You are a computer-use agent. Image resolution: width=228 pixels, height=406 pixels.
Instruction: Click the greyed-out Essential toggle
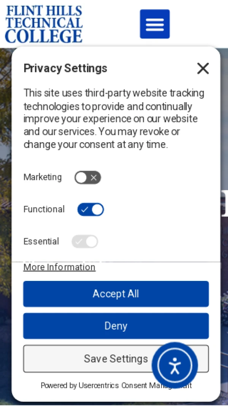coord(85,242)
